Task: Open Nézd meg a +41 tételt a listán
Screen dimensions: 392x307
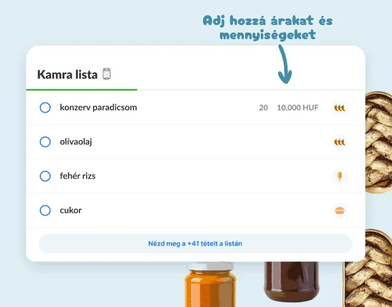Action: point(195,243)
